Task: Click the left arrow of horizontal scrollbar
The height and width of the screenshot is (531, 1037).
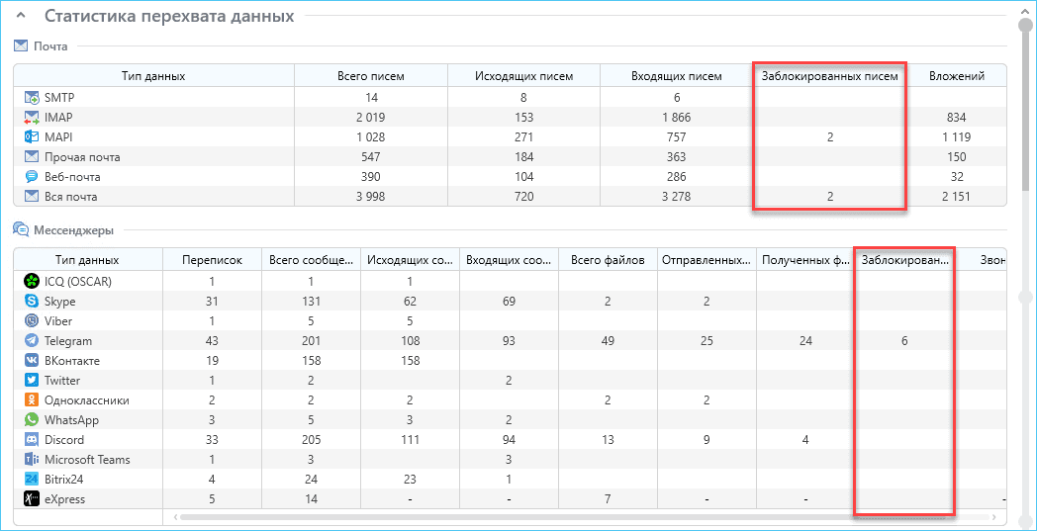Action: 174,516
